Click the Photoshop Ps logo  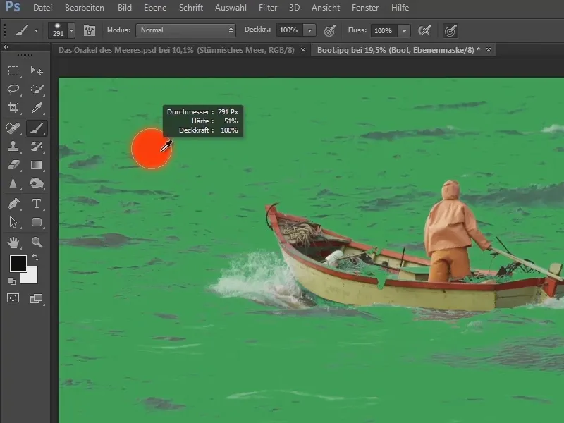(x=13, y=6)
